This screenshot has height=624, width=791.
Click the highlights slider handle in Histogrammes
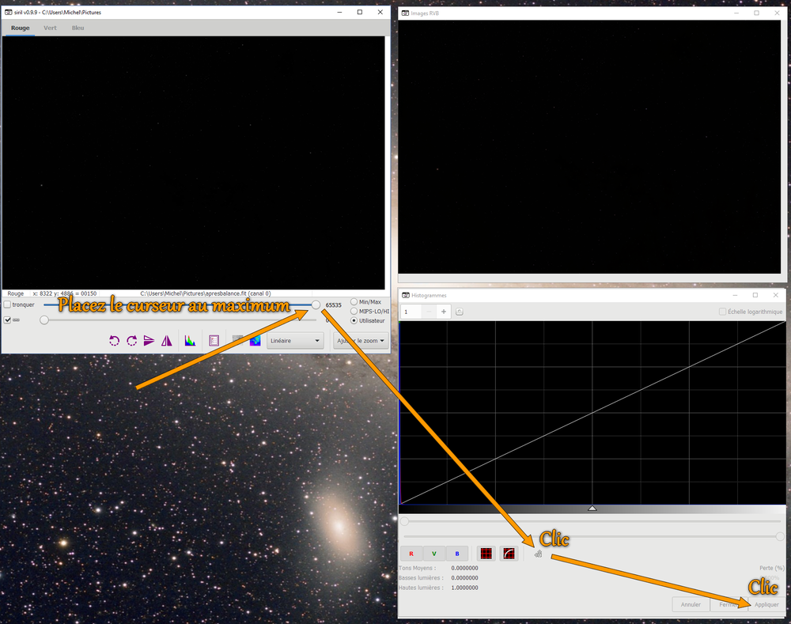point(780,536)
